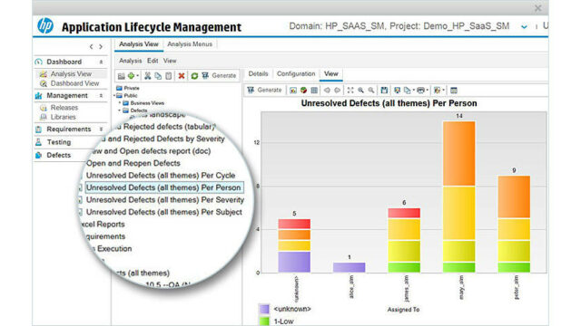Click the Testing flask icon

[x=38, y=142]
